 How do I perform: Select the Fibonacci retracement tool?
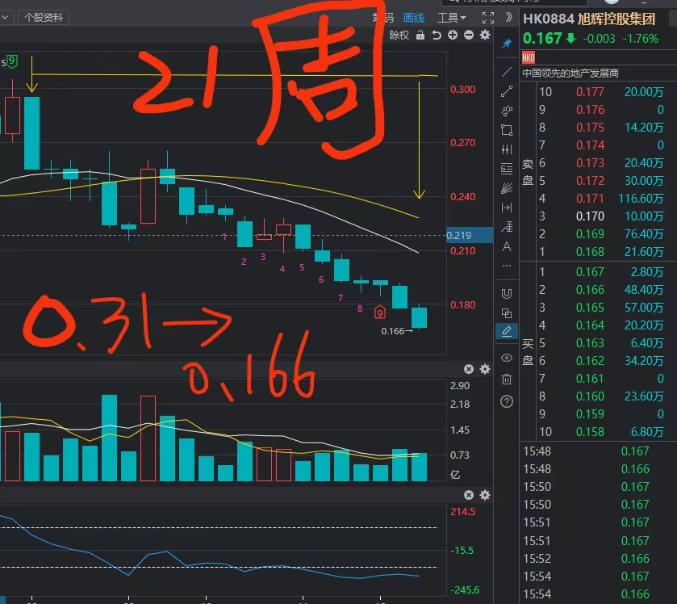tap(507, 227)
